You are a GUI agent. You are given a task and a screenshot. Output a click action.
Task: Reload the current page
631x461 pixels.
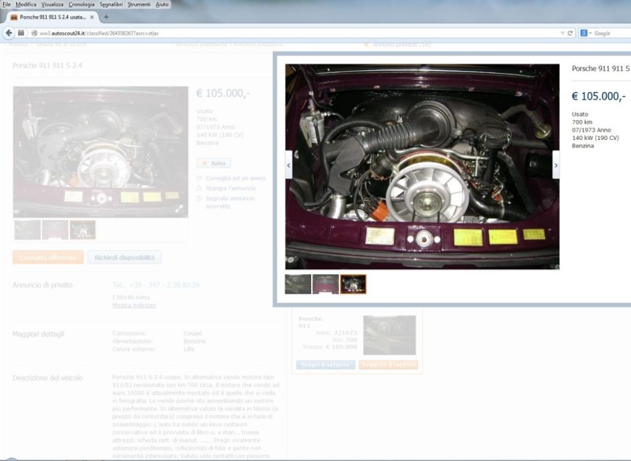pyautogui.click(x=570, y=33)
